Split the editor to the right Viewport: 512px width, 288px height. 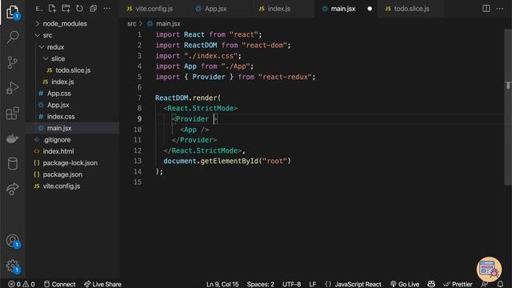point(486,9)
